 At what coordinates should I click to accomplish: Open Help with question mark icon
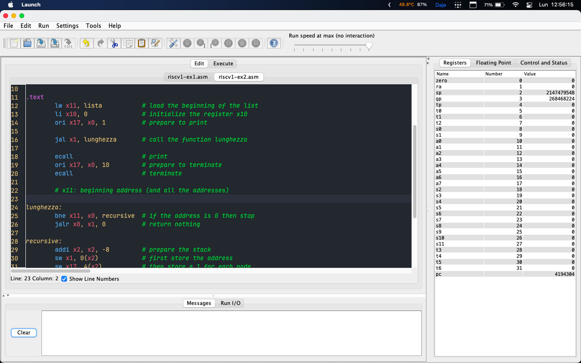(274, 43)
